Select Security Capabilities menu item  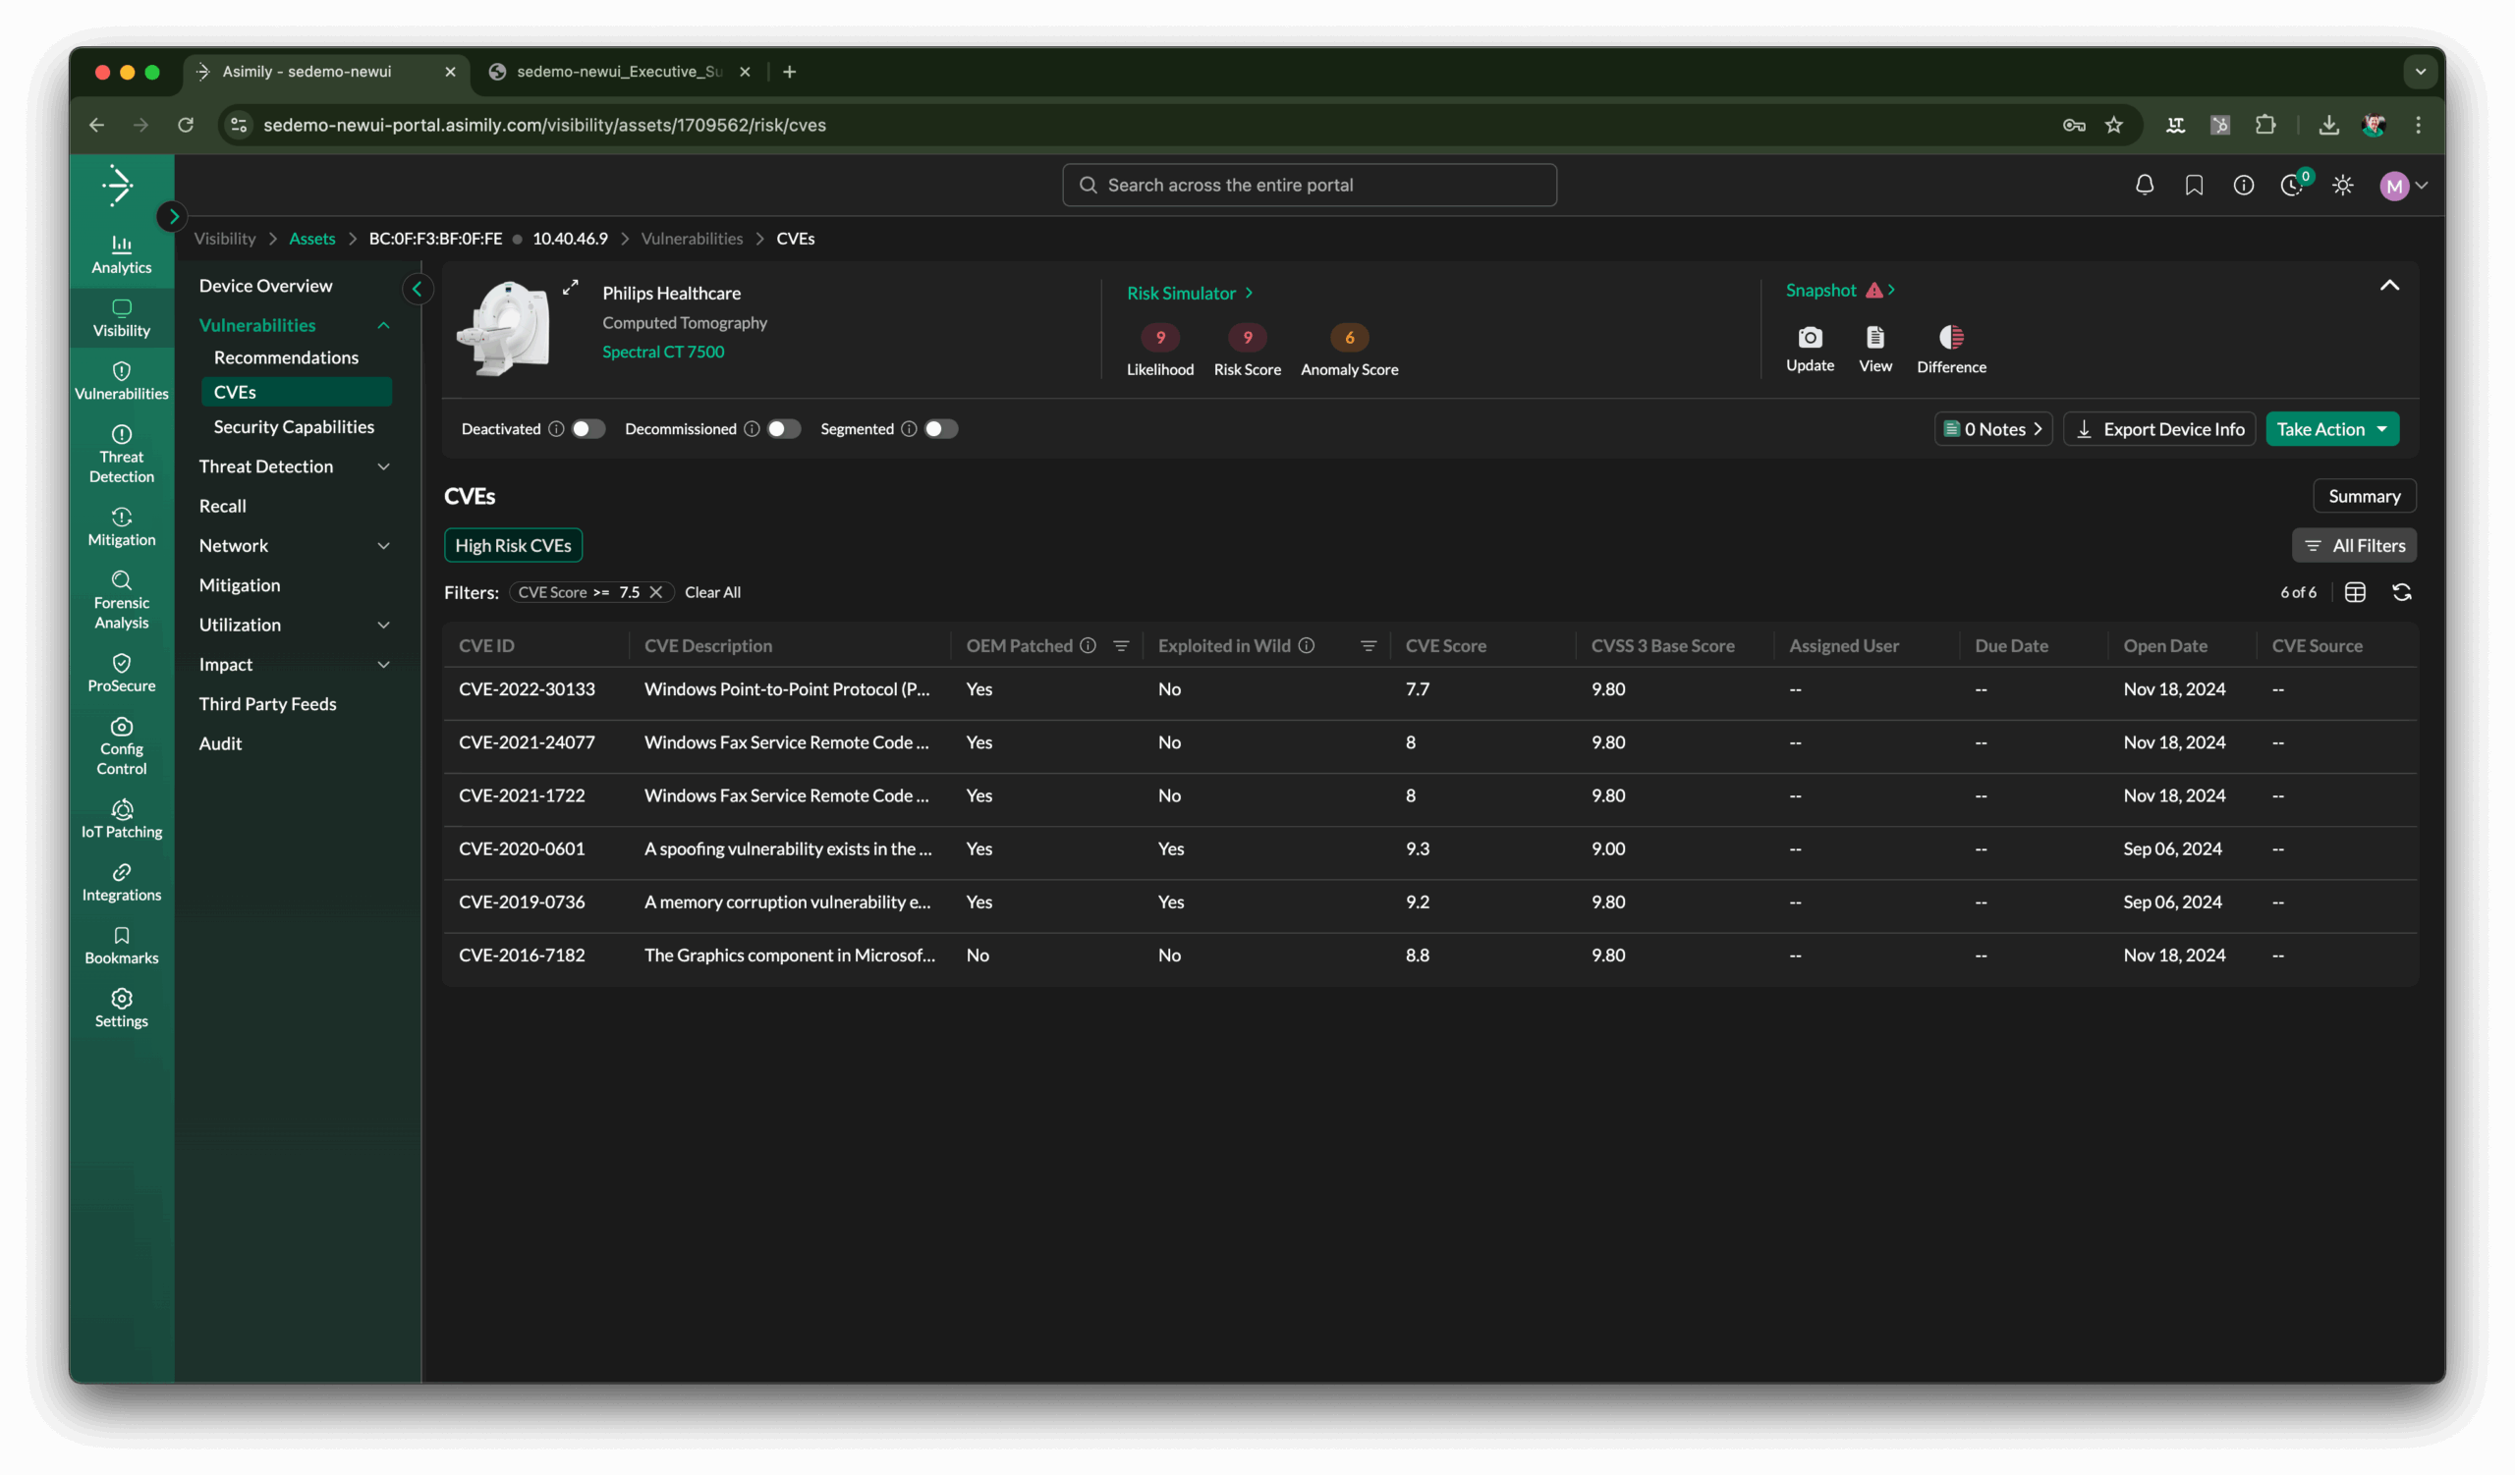pyautogui.click(x=294, y=427)
